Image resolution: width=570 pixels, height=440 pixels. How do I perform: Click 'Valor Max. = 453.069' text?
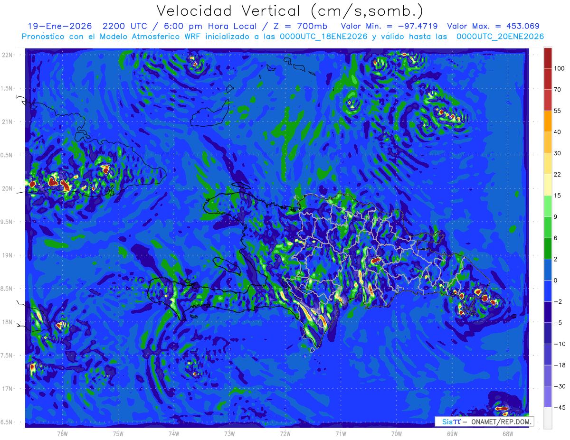pyautogui.click(x=493, y=26)
